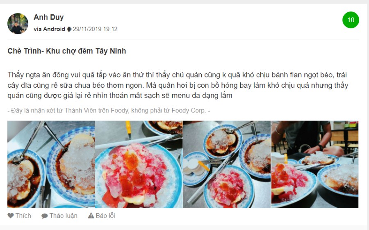Click the via Android label

[x=49, y=29]
